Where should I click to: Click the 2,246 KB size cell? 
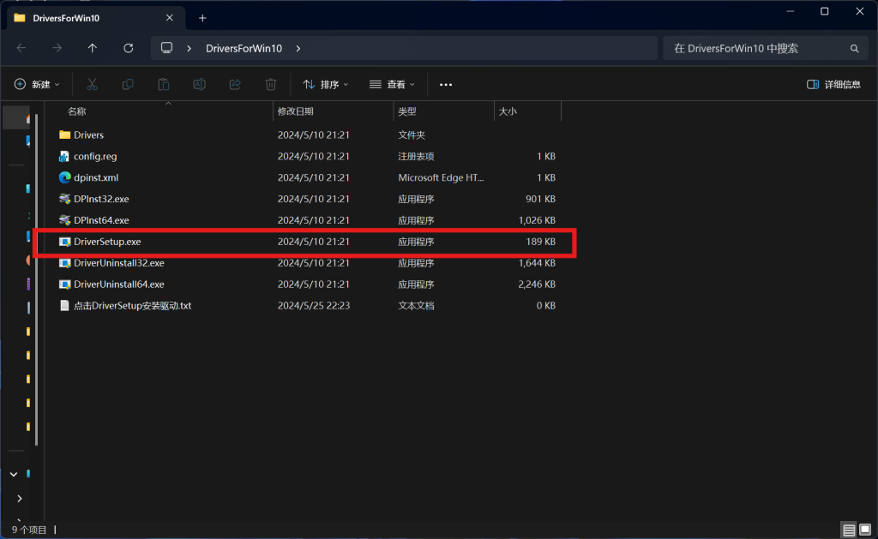point(537,284)
